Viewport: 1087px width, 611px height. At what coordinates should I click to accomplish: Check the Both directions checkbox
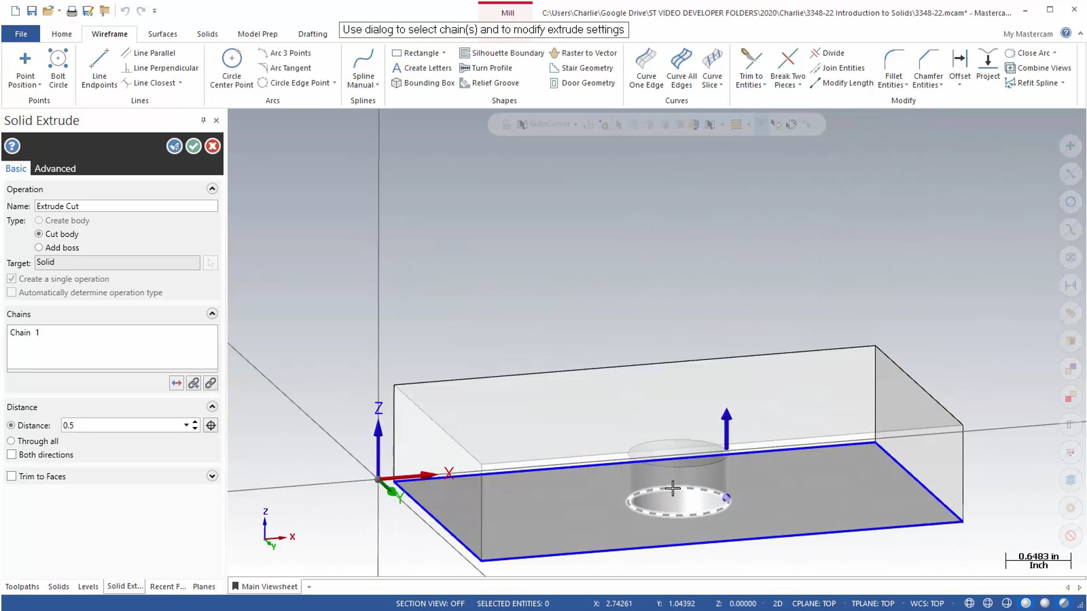point(11,454)
